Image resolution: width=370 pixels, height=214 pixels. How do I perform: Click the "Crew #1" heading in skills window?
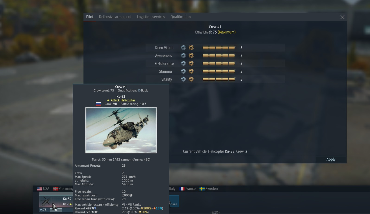coord(215,27)
